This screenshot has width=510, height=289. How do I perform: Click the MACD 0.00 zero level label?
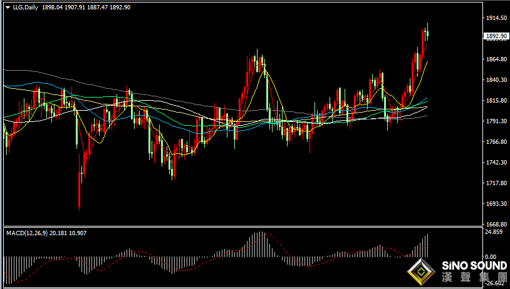point(491,257)
